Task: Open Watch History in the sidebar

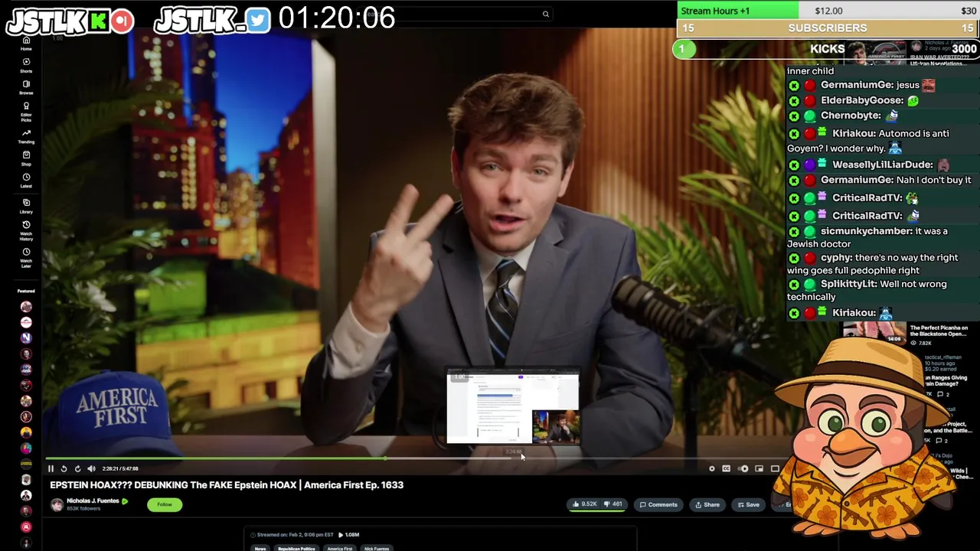Action: click(x=26, y=230)
